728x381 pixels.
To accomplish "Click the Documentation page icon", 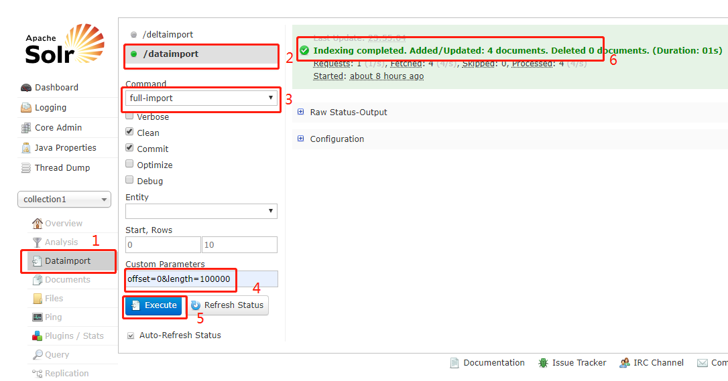I will click(x=454, y=363).
